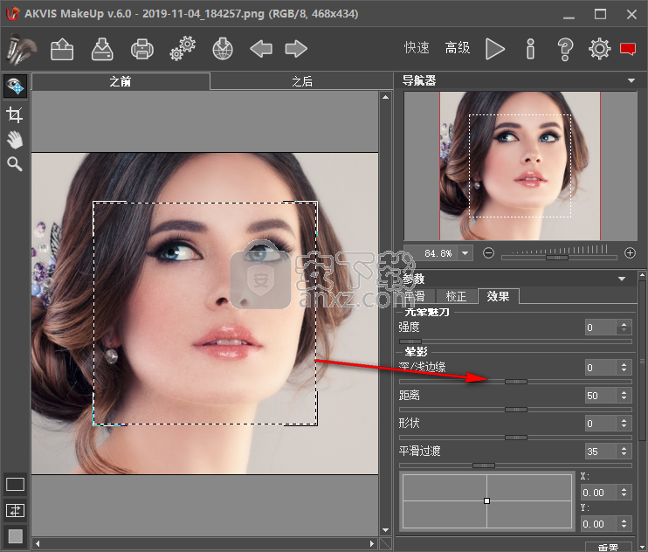Increase the X position value stepper
Image resolution: width=648 pixels, height=552 pixels.
pyautogui.click(x=624, y=489)
